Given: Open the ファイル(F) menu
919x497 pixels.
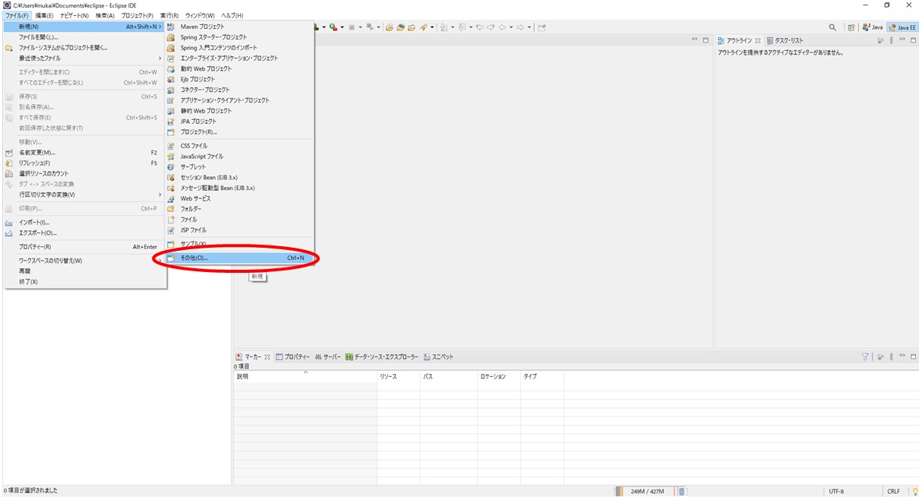Looking at the screenshot, I should click(17, 15).
